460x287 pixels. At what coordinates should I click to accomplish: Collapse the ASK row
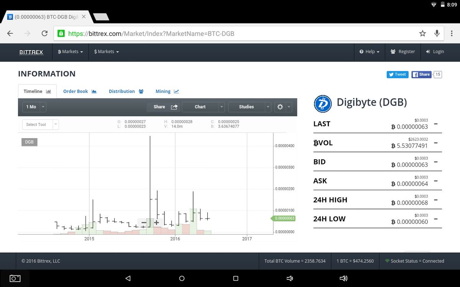tap(436, 181)
